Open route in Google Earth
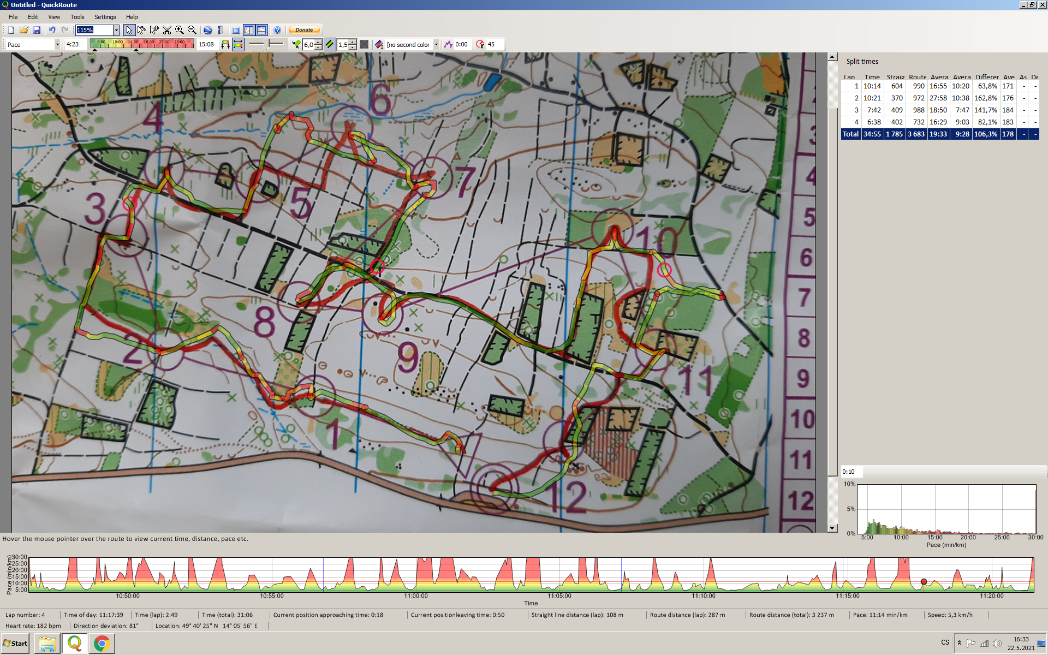This screenshot has width=1048, height=655. click(x=207, y=30)
